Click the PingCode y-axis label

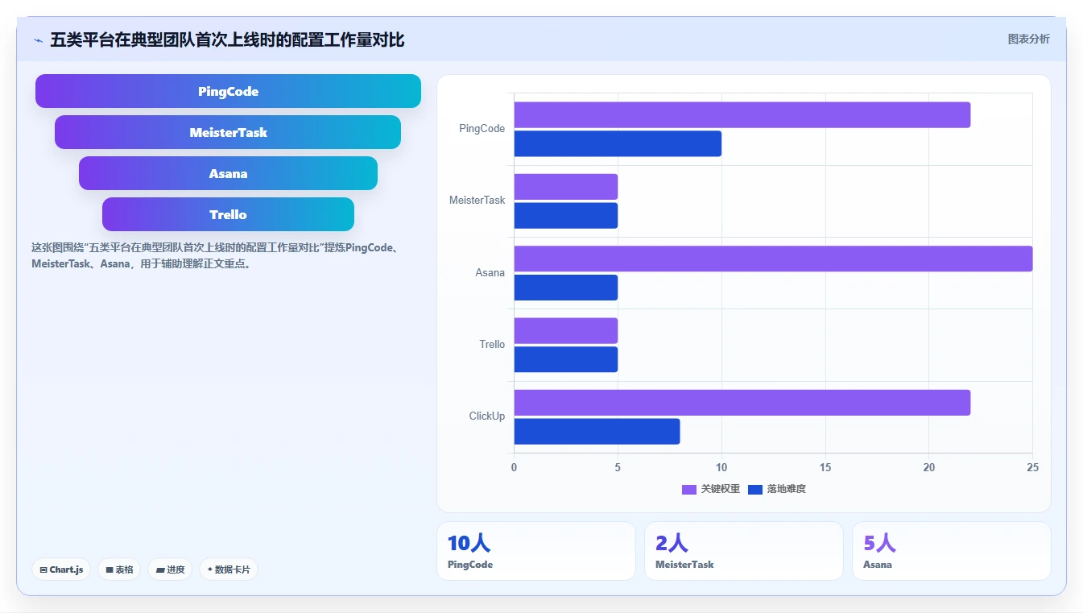[482, 128]
